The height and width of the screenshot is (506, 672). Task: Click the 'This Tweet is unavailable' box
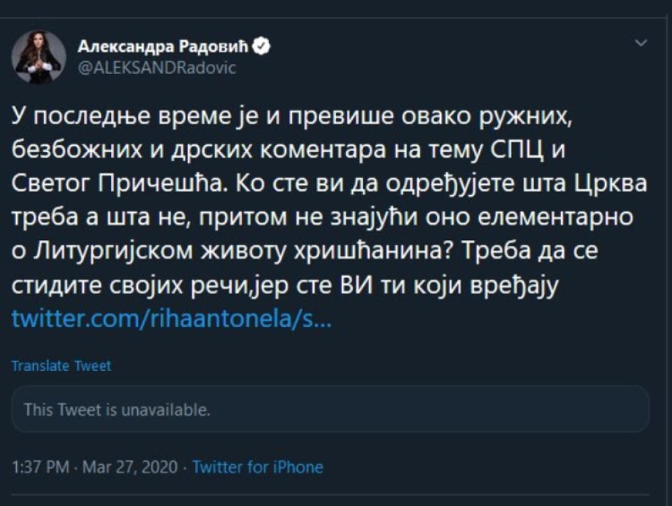point(329,409)
